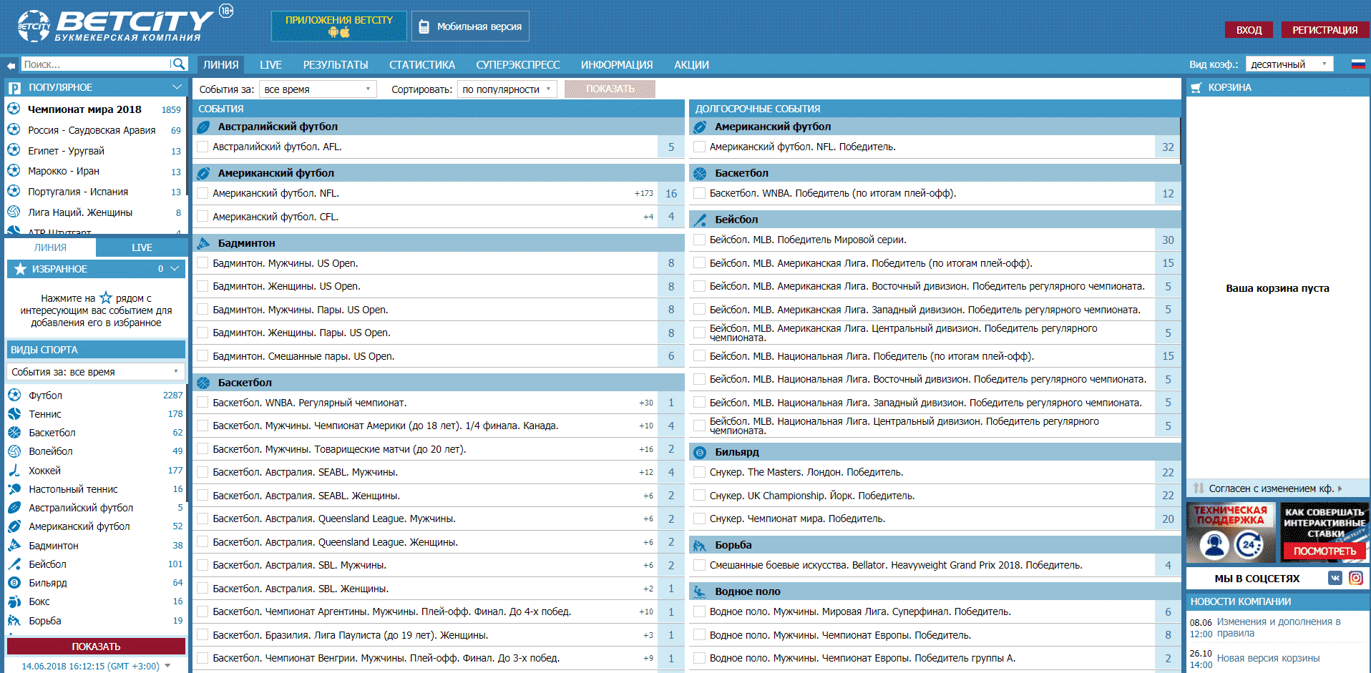This screenshot has height=673, width=1371.
Task: Click the 18+ age badge
Action: tap(226, 11)
